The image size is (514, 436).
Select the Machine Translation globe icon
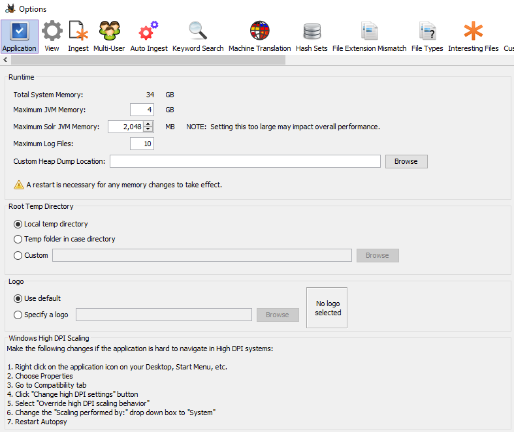point(260,36)
